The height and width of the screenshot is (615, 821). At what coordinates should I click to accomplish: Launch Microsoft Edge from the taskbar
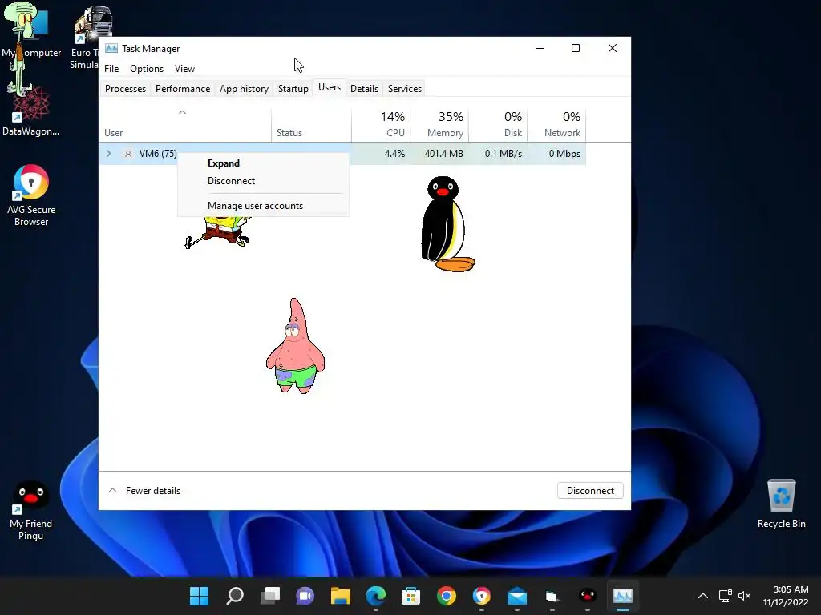pos(376,596)
